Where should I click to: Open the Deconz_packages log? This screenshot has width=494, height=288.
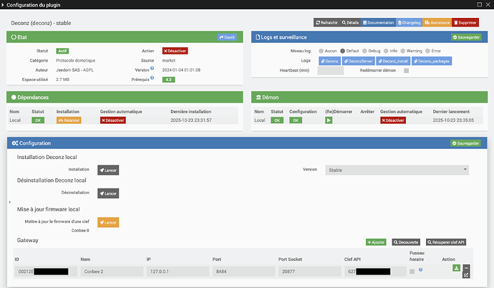click(432, 61)
